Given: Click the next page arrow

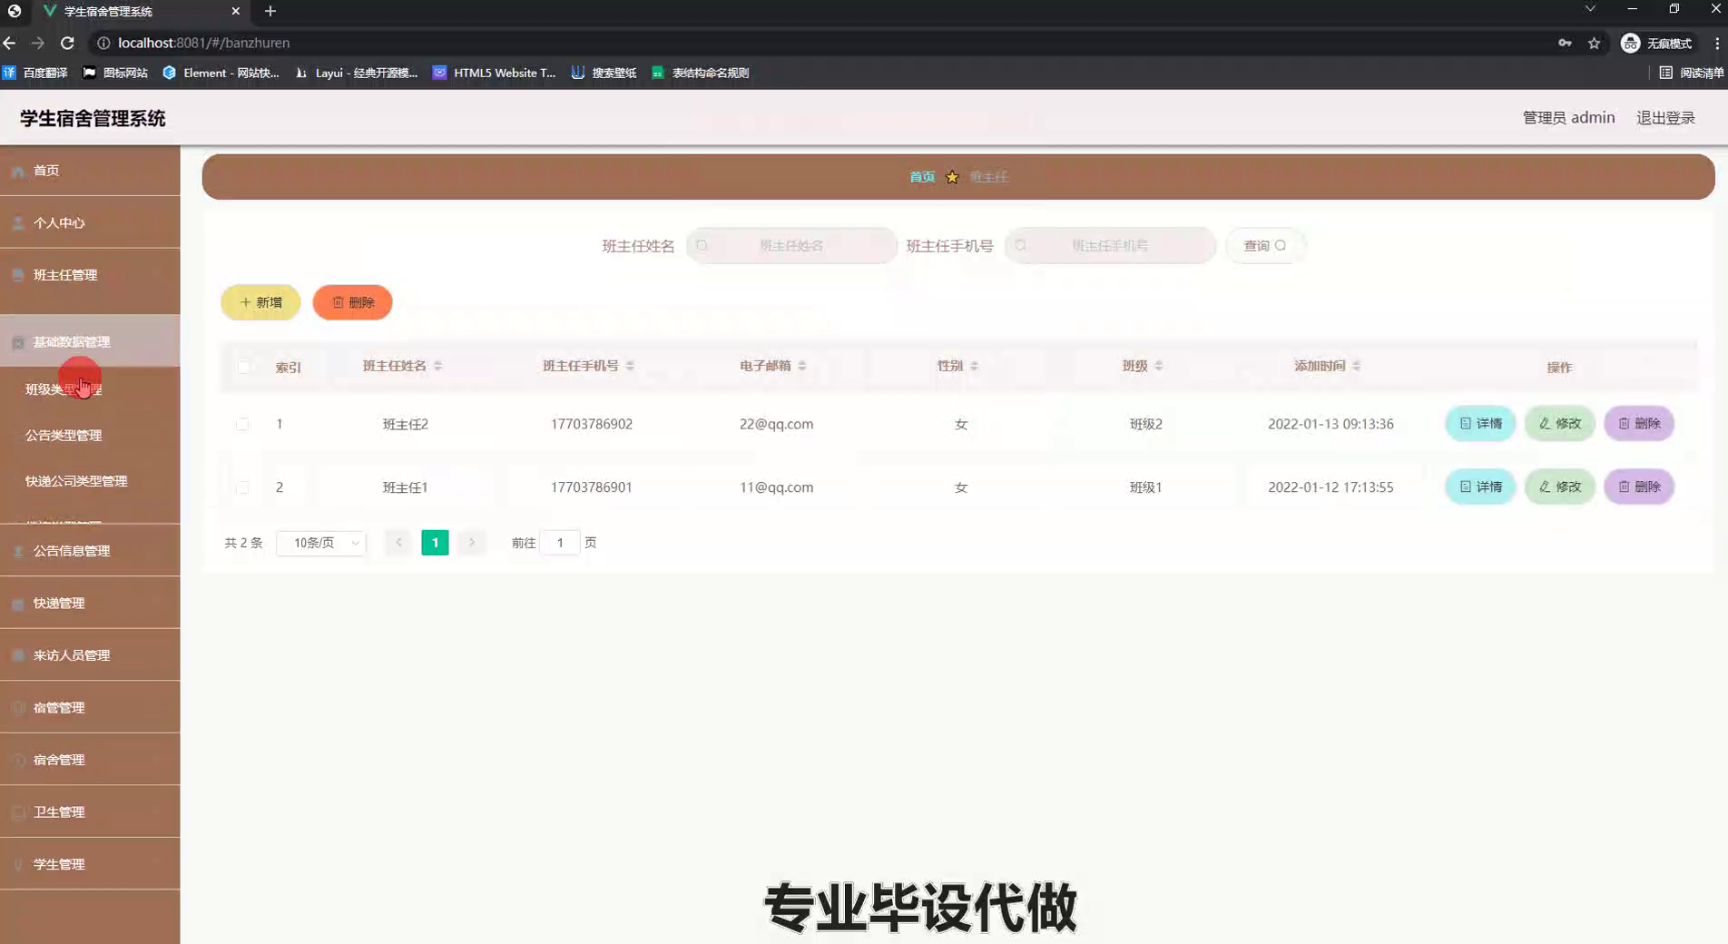Looking at the screenshot, I should coord(472,543).
